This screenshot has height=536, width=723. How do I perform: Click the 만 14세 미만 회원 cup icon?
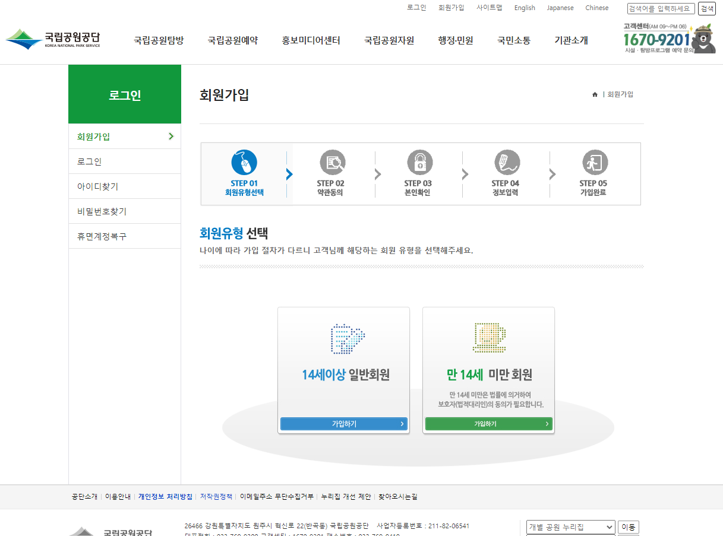489,338
